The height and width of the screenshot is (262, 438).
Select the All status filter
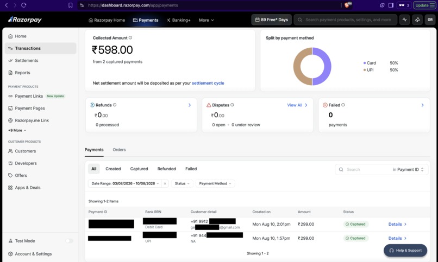pos(94,169)
